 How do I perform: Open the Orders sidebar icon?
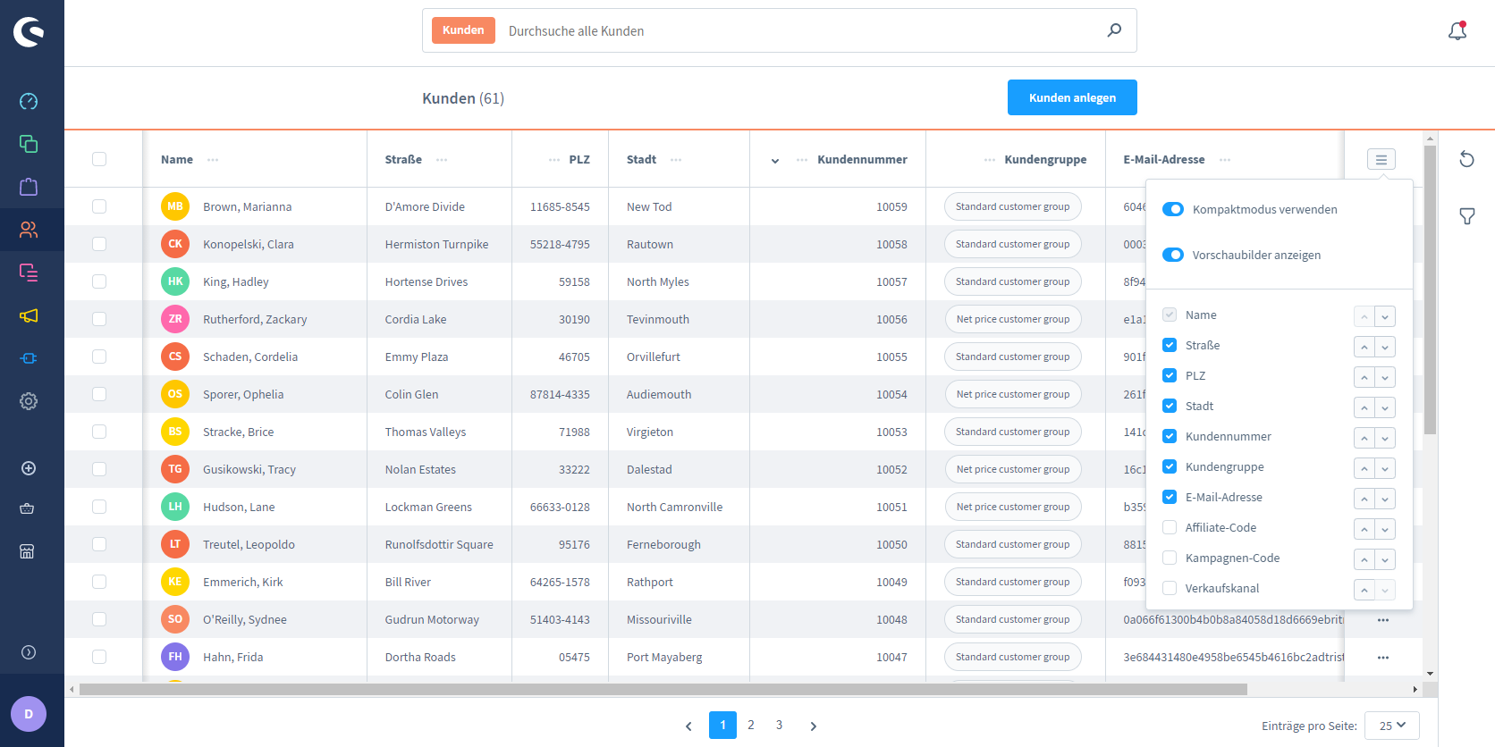(29, 187)
